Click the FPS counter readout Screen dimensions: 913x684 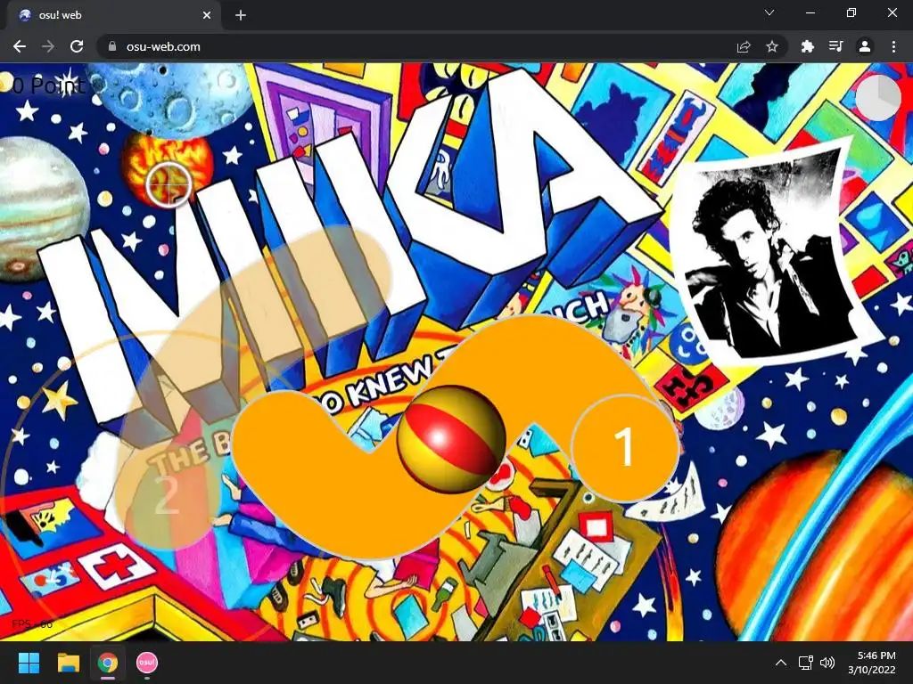pos(32,624)
